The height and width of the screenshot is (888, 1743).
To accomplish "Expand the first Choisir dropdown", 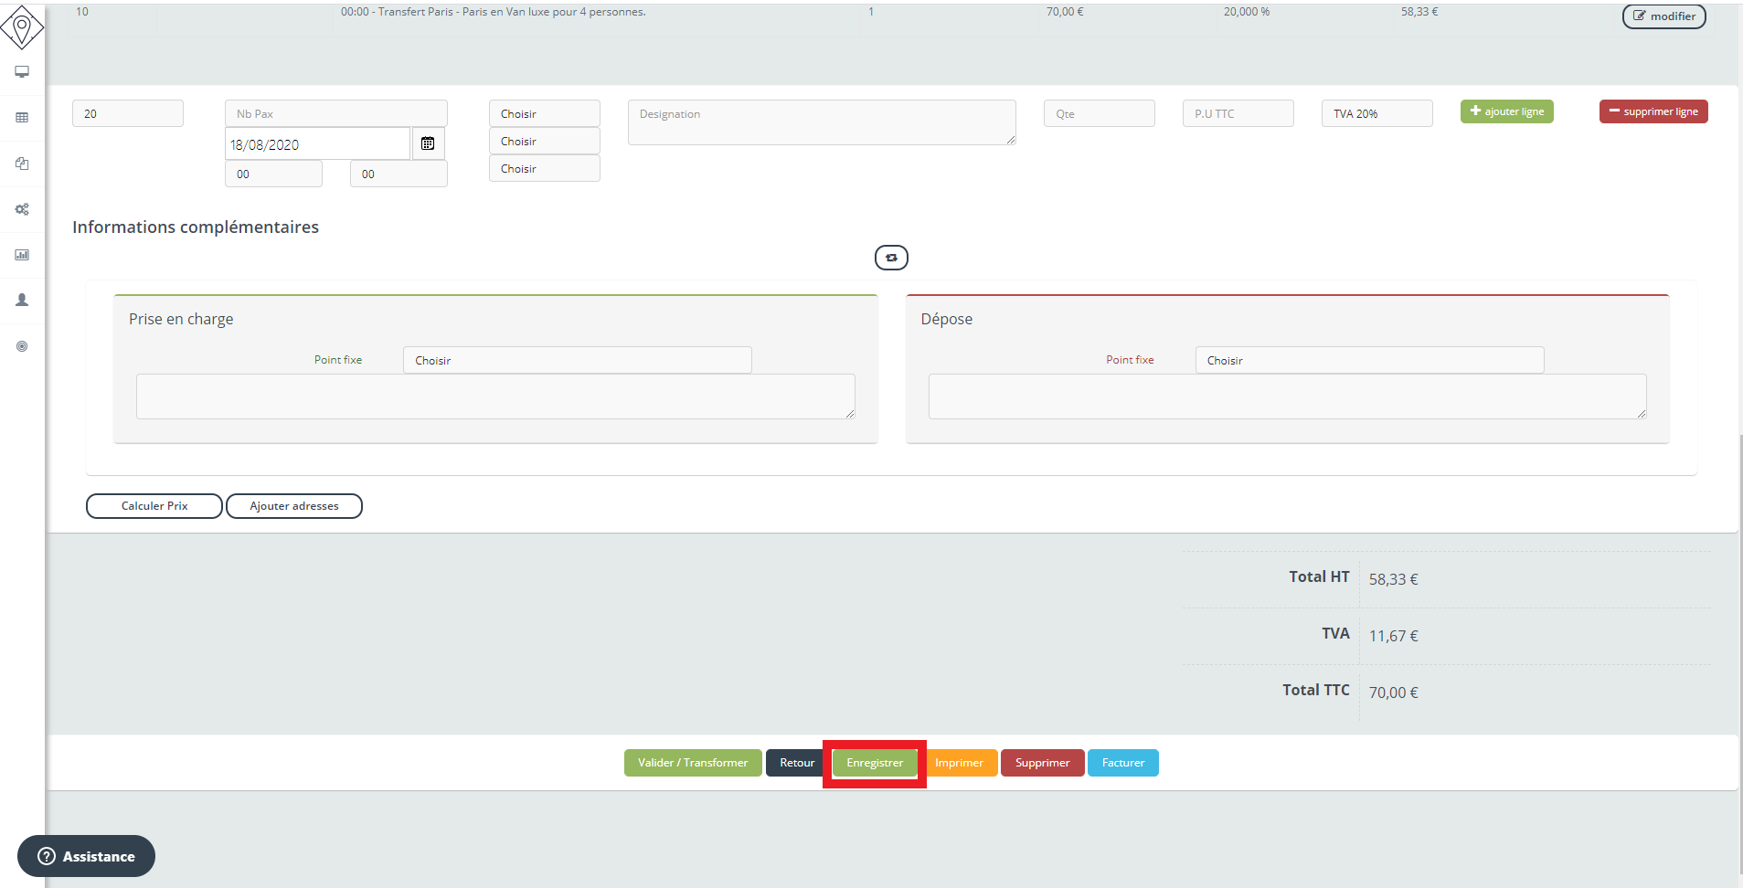I will (544, 113).
